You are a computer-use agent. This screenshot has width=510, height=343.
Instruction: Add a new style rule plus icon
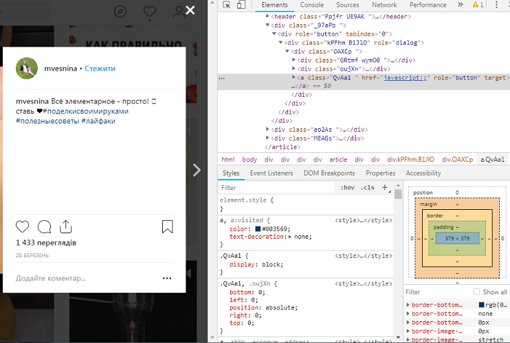(385, 187)
